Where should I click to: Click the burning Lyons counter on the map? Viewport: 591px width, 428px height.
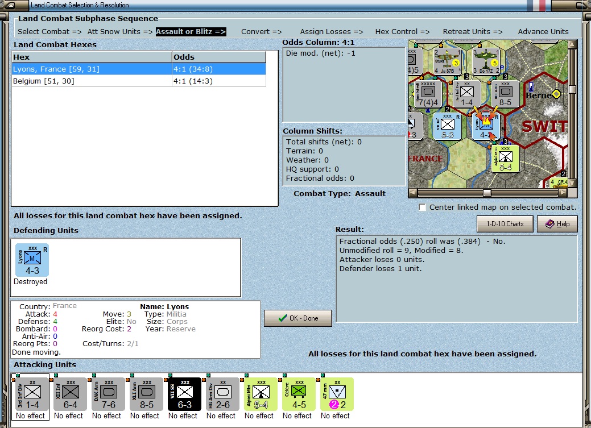coord(486,127)
